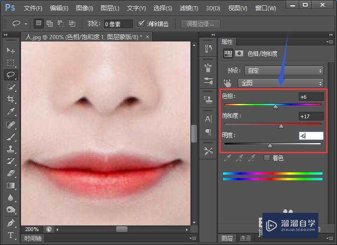Switch to the 图层 layers tab
Image resolution: width=337 pixels, height=245 pixels.
coord(227,238)
